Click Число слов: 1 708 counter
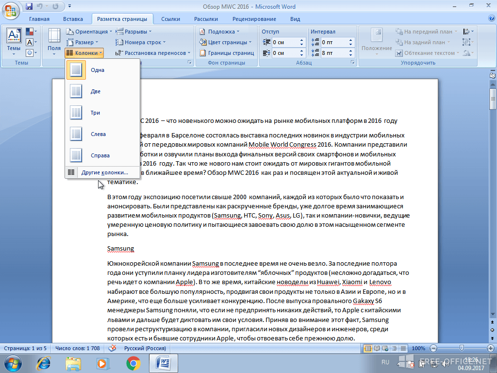 click(x=77, y=348)
